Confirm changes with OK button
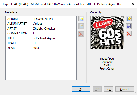 [x=81, y=89]
